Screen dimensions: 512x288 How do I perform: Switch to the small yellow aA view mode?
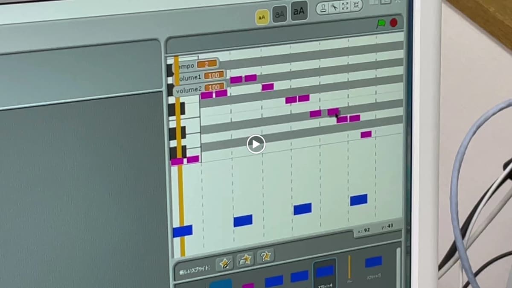click(x=262, y=17)
